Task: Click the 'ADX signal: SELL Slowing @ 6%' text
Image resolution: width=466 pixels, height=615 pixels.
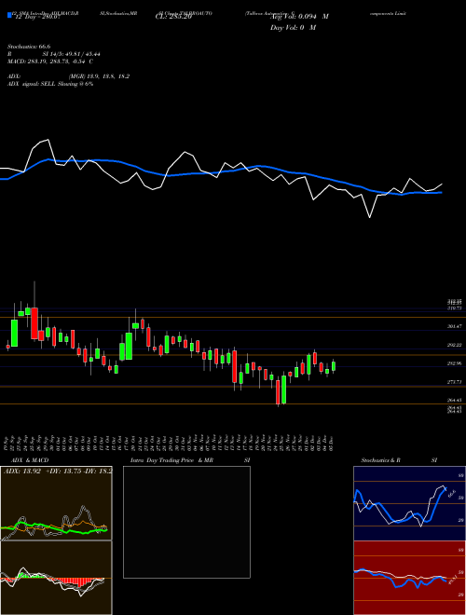Action: click(x=50, y=84)
